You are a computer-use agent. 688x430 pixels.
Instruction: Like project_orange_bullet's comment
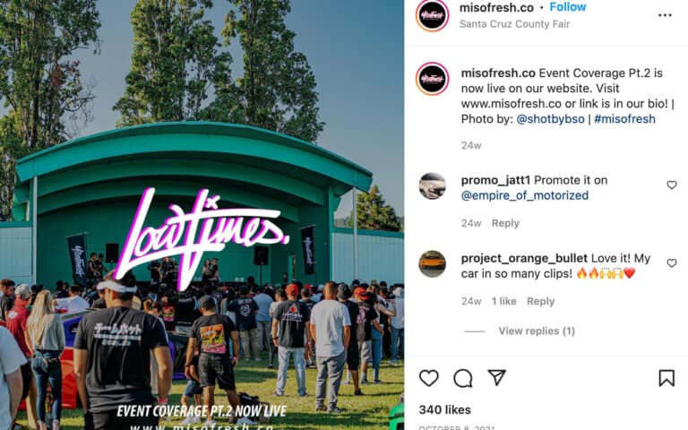coord(672,263)
